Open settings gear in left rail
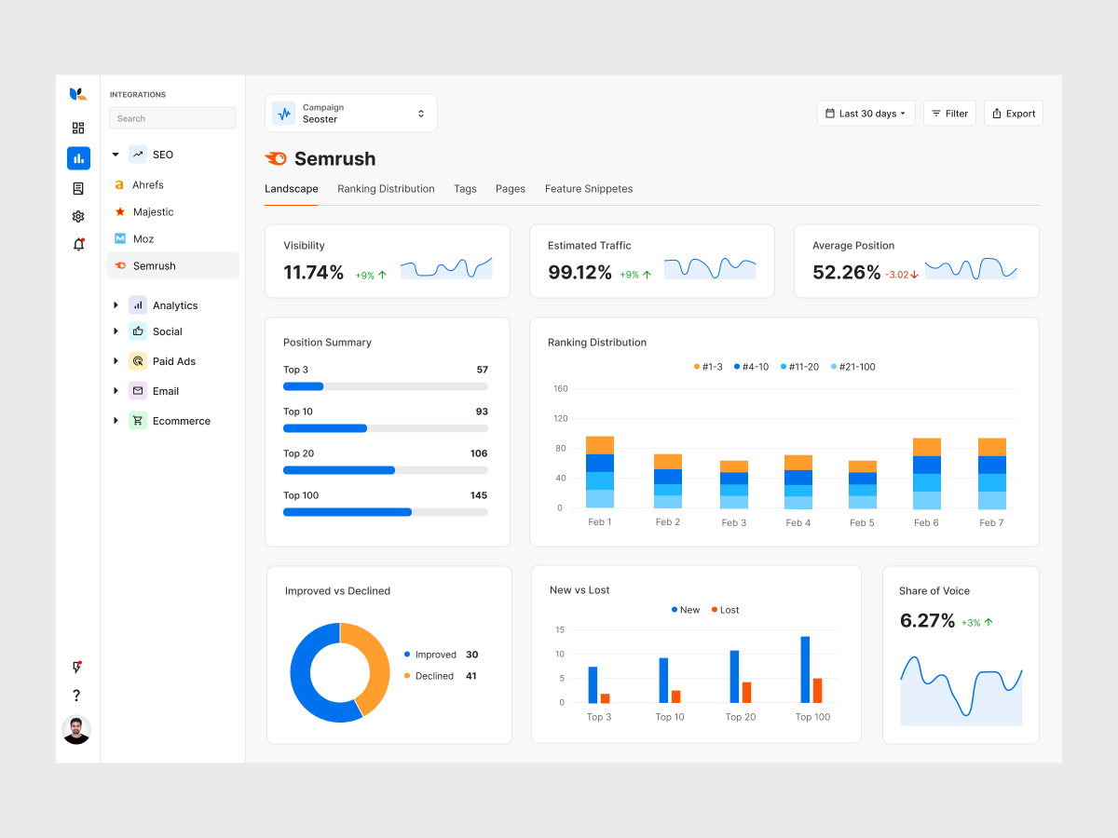 click(x=78, y=216)
